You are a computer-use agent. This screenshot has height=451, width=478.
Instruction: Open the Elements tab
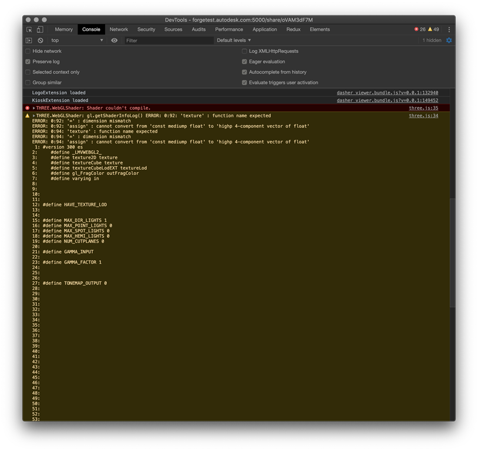[319, 29]
